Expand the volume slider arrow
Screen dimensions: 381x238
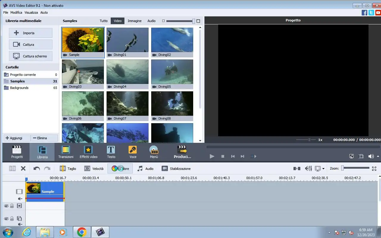coord(378,156)
